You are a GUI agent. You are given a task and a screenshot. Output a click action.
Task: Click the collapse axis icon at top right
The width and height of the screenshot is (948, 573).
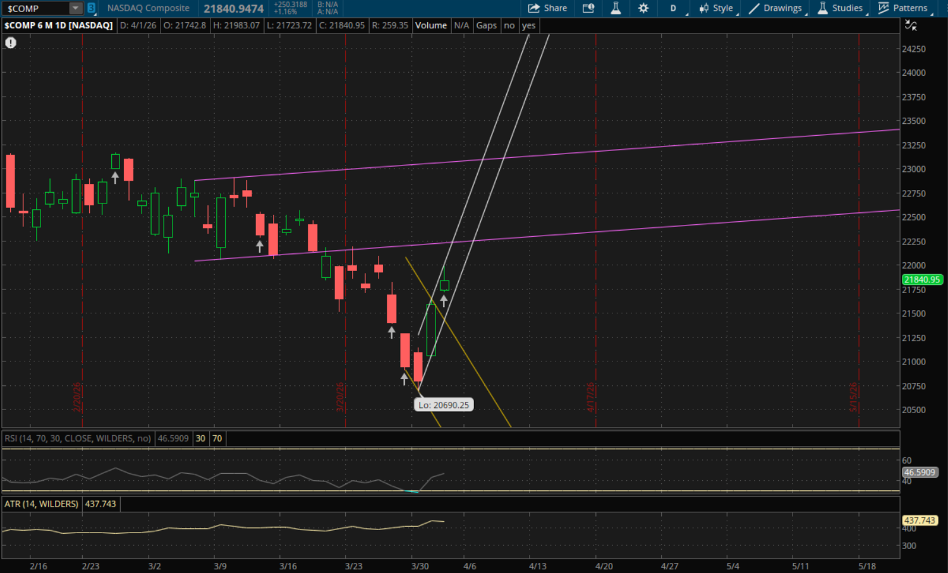[x=911, y=25]
